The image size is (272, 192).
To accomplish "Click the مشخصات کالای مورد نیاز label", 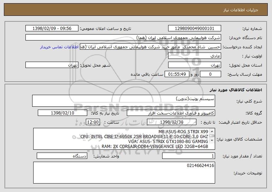I will pos(240,139).
